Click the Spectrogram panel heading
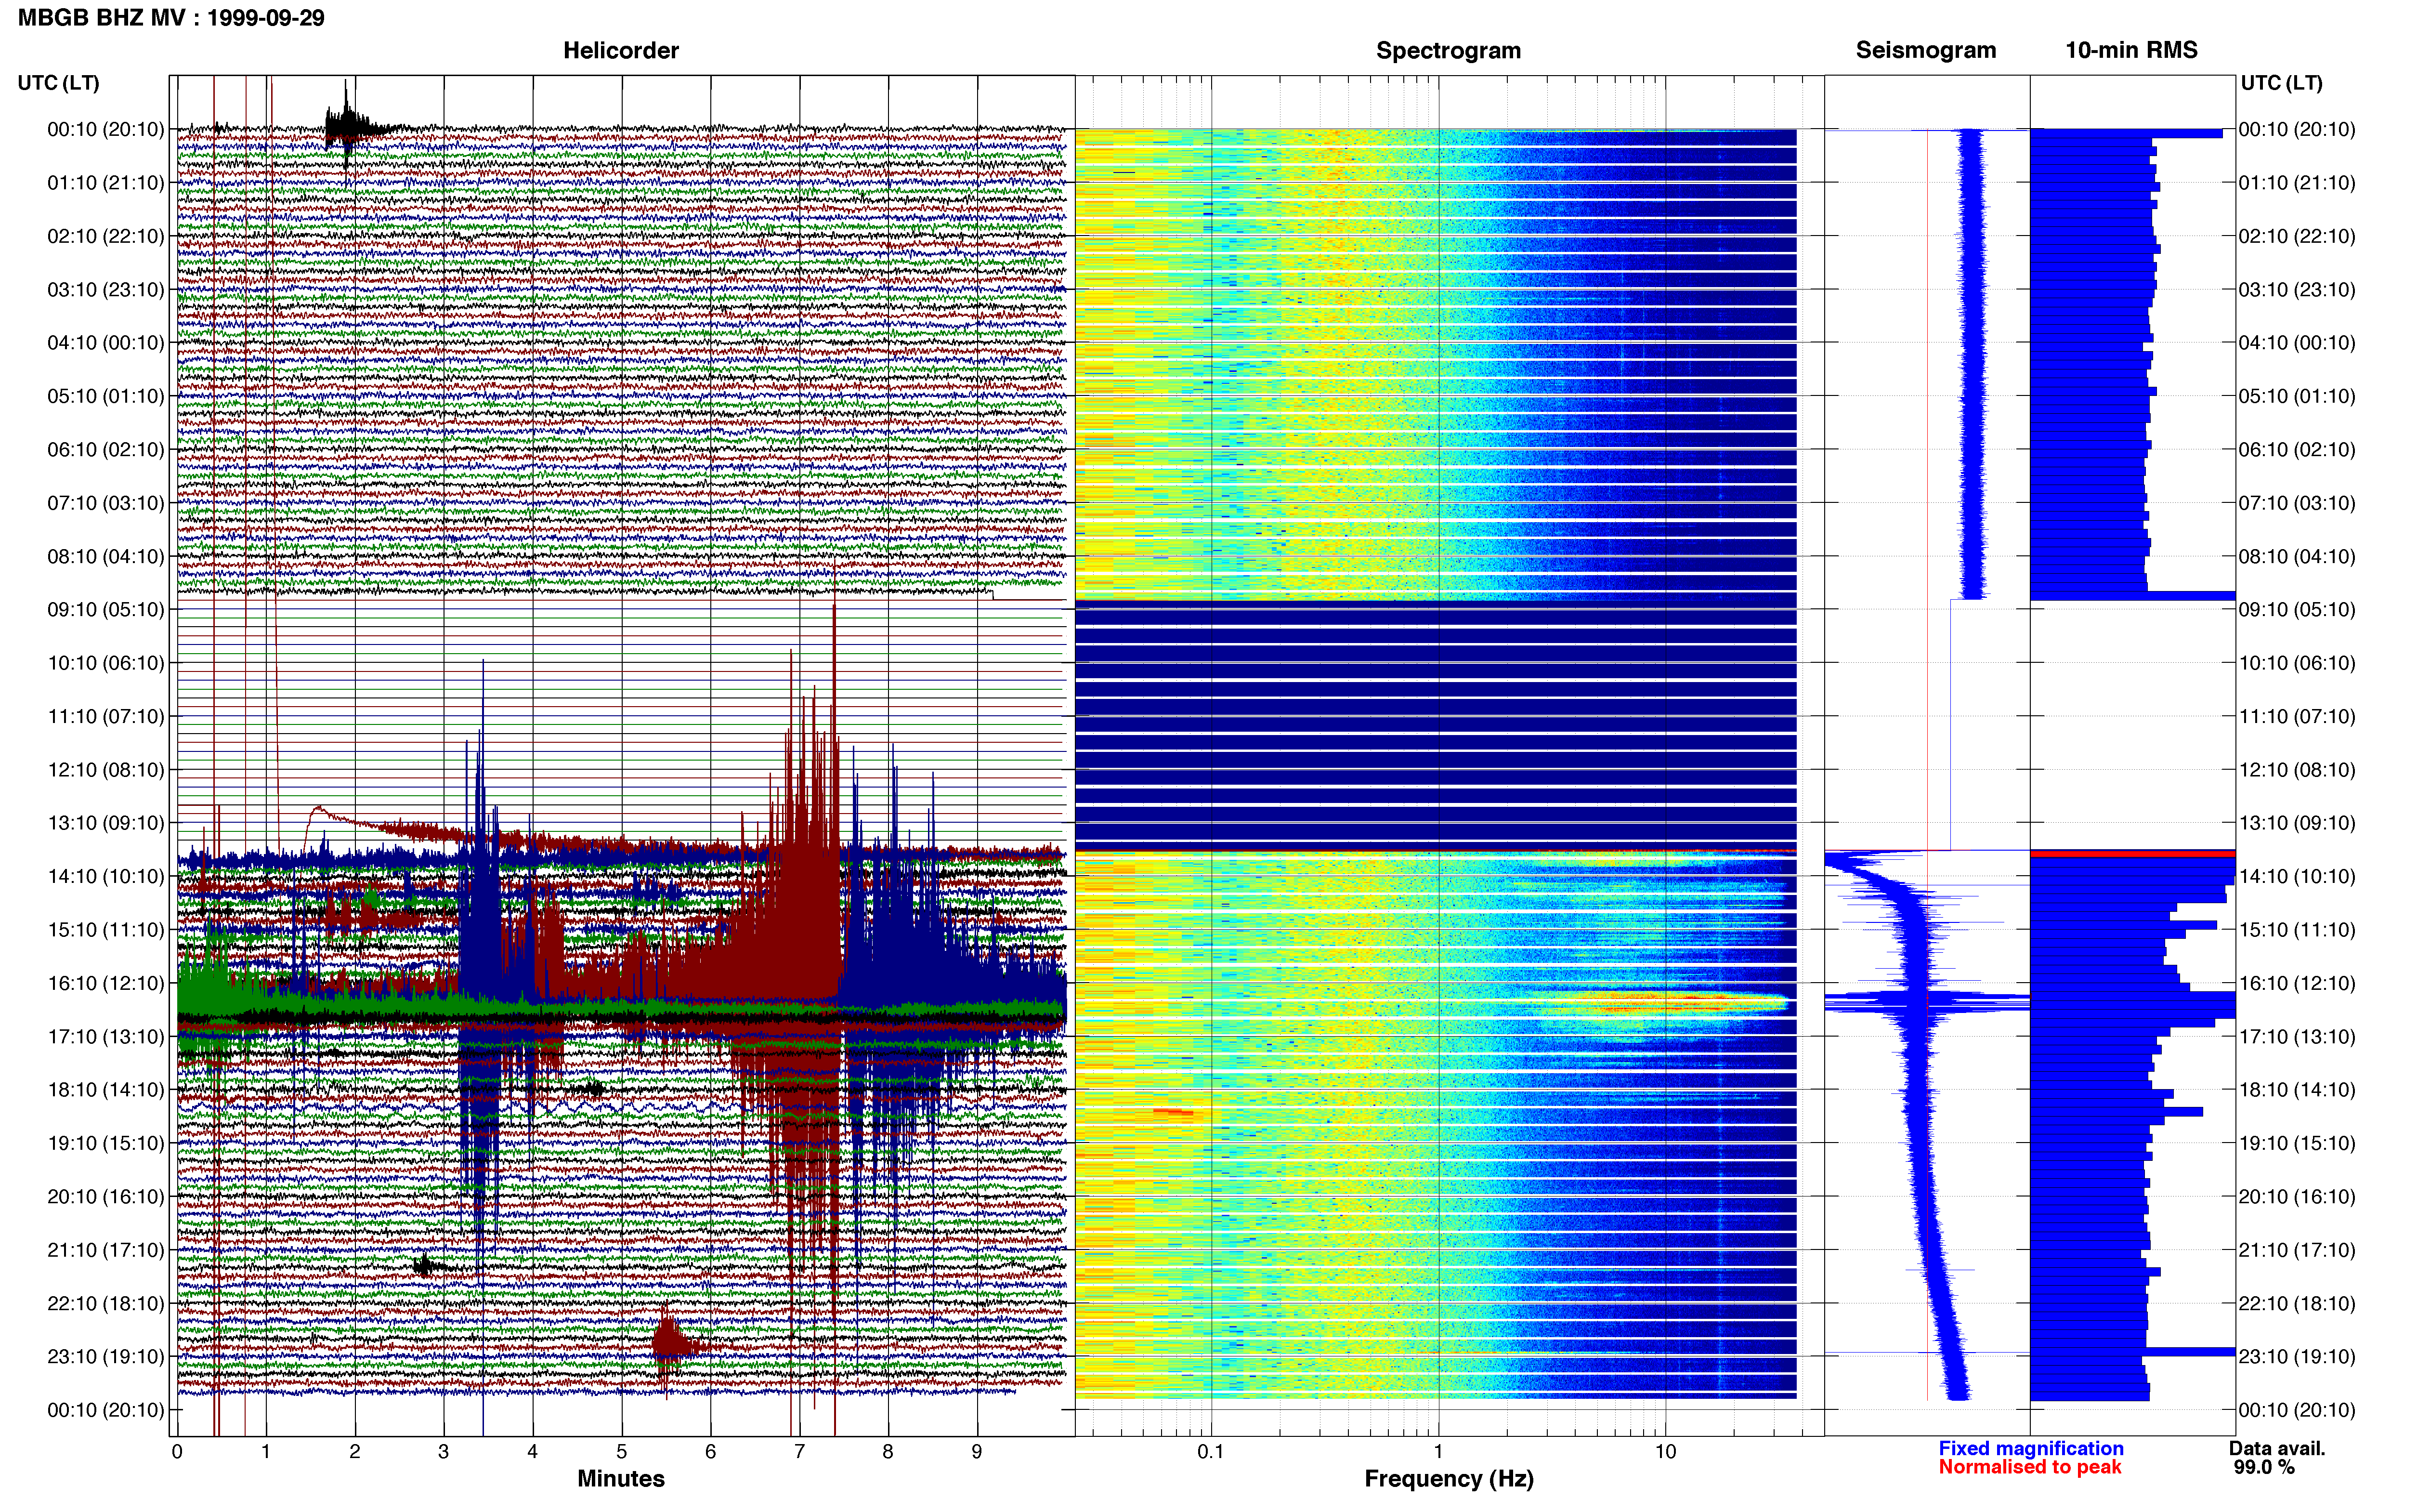 tap(1449, 50)
